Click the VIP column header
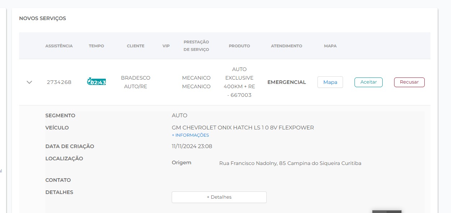 click(x=166, y=46)
